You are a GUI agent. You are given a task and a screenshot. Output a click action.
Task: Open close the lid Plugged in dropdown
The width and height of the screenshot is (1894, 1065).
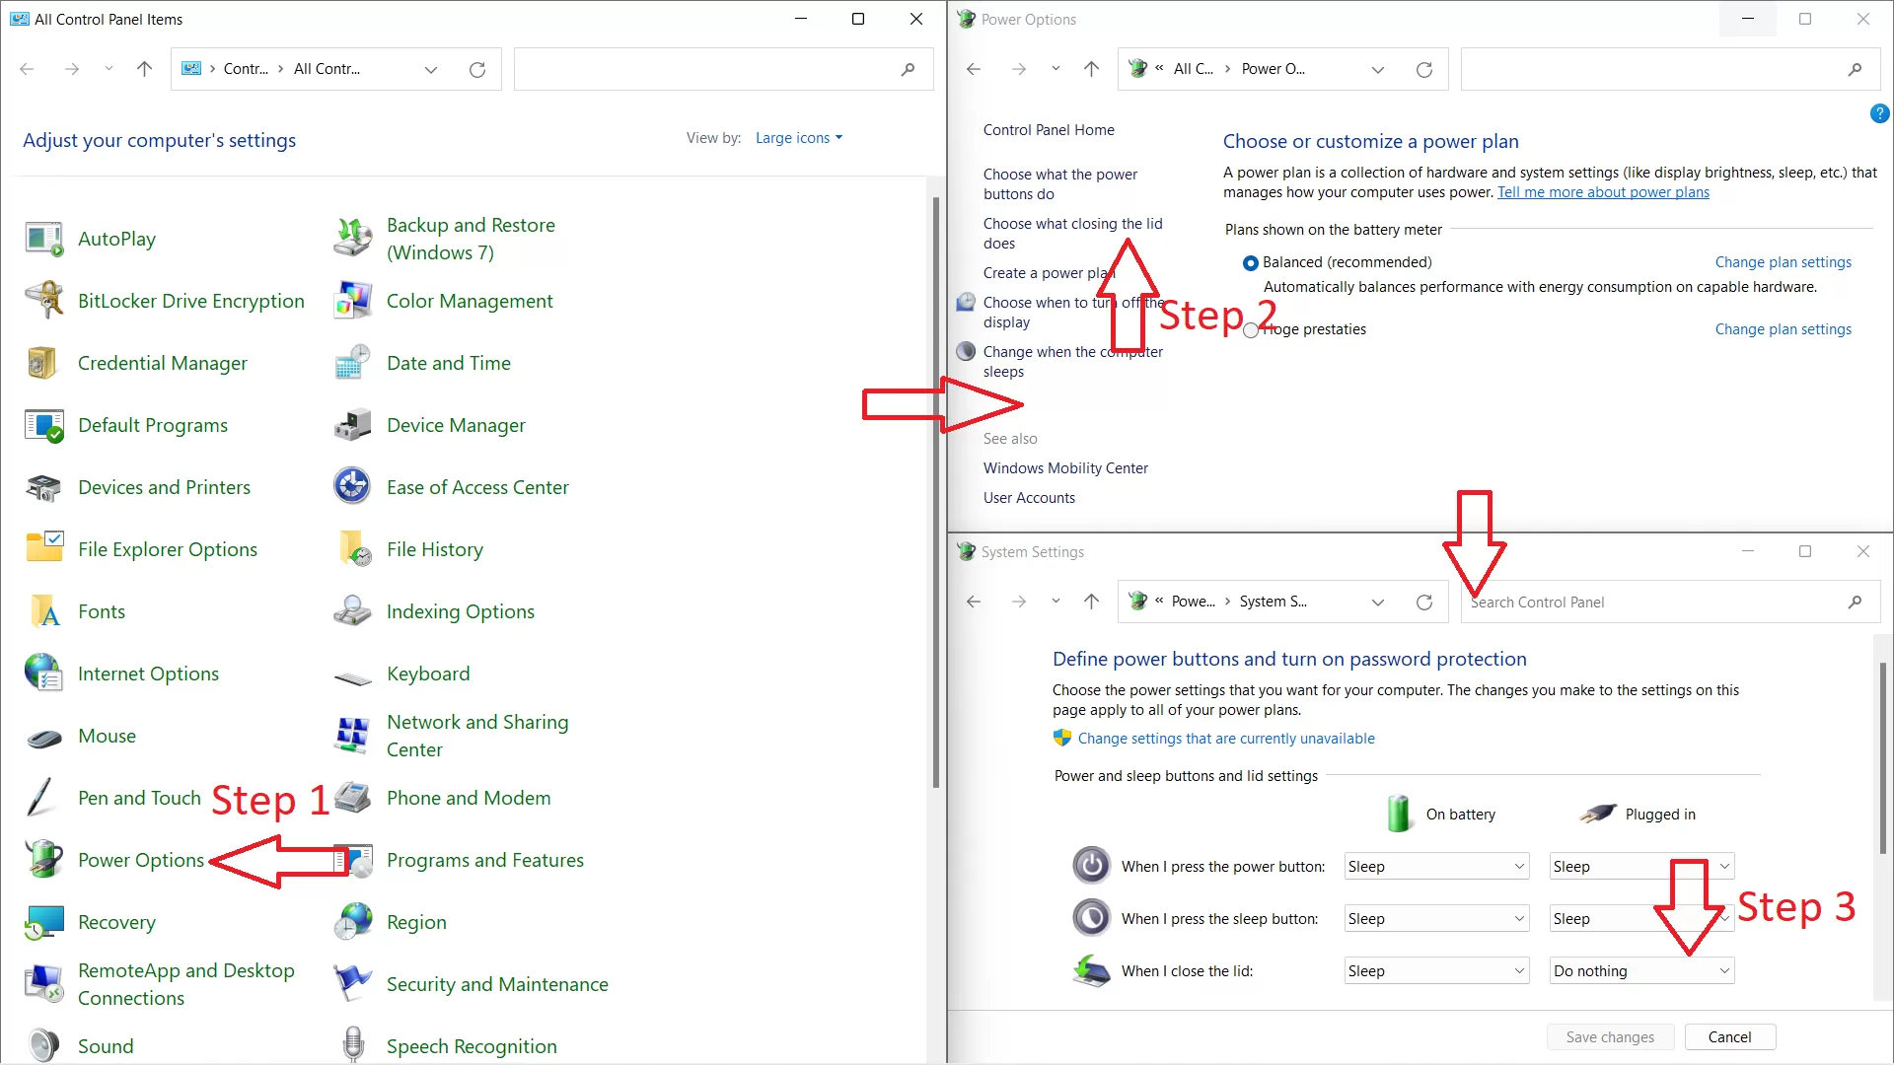pos(1641,971)
